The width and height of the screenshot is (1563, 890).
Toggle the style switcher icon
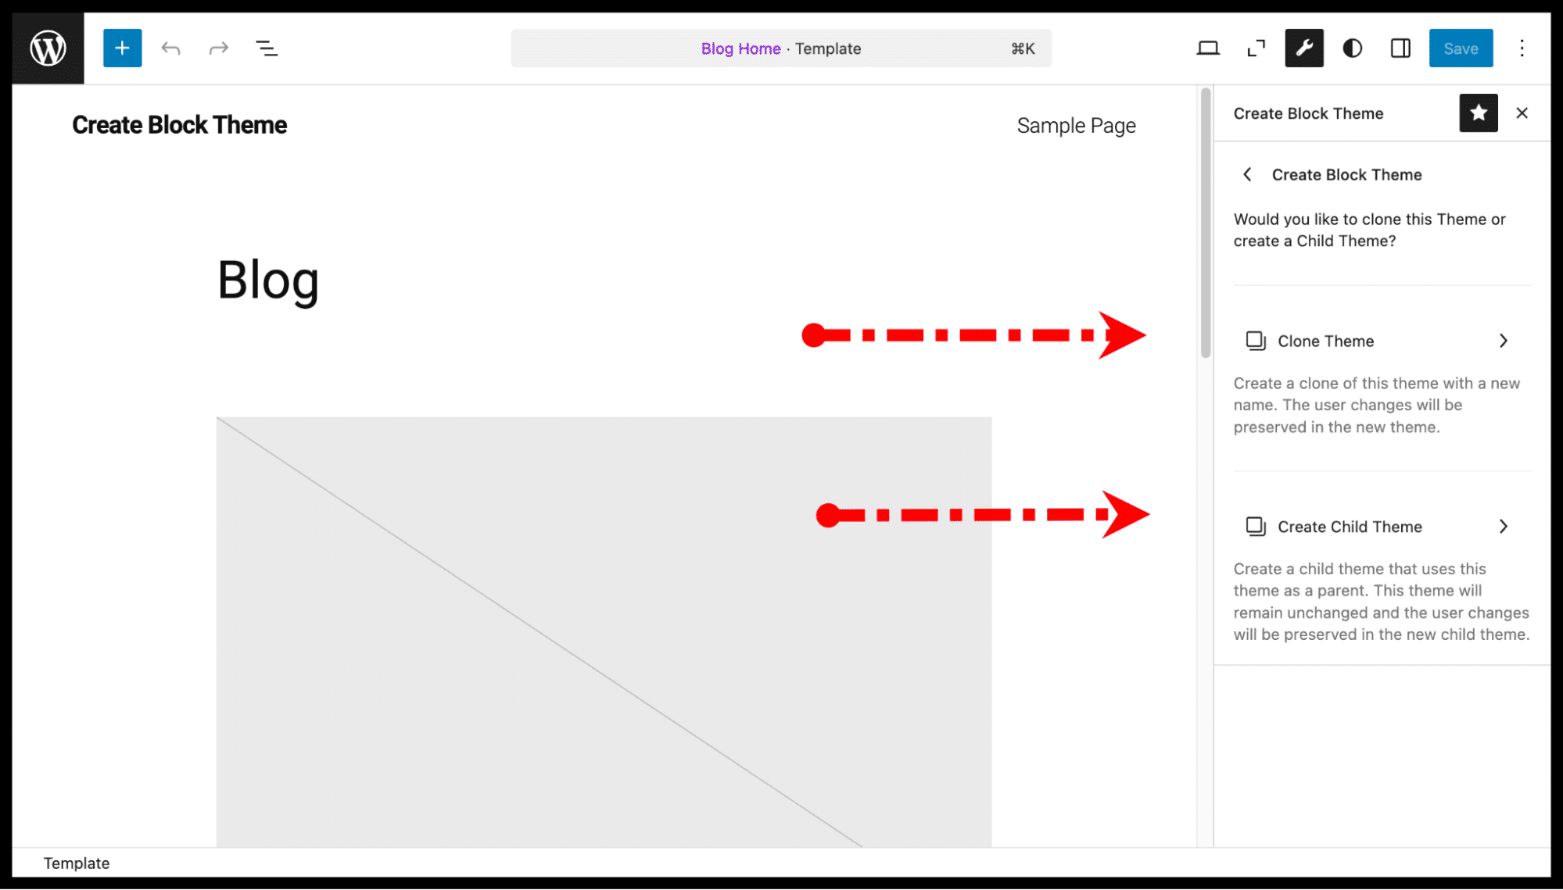pos(1352,47)
